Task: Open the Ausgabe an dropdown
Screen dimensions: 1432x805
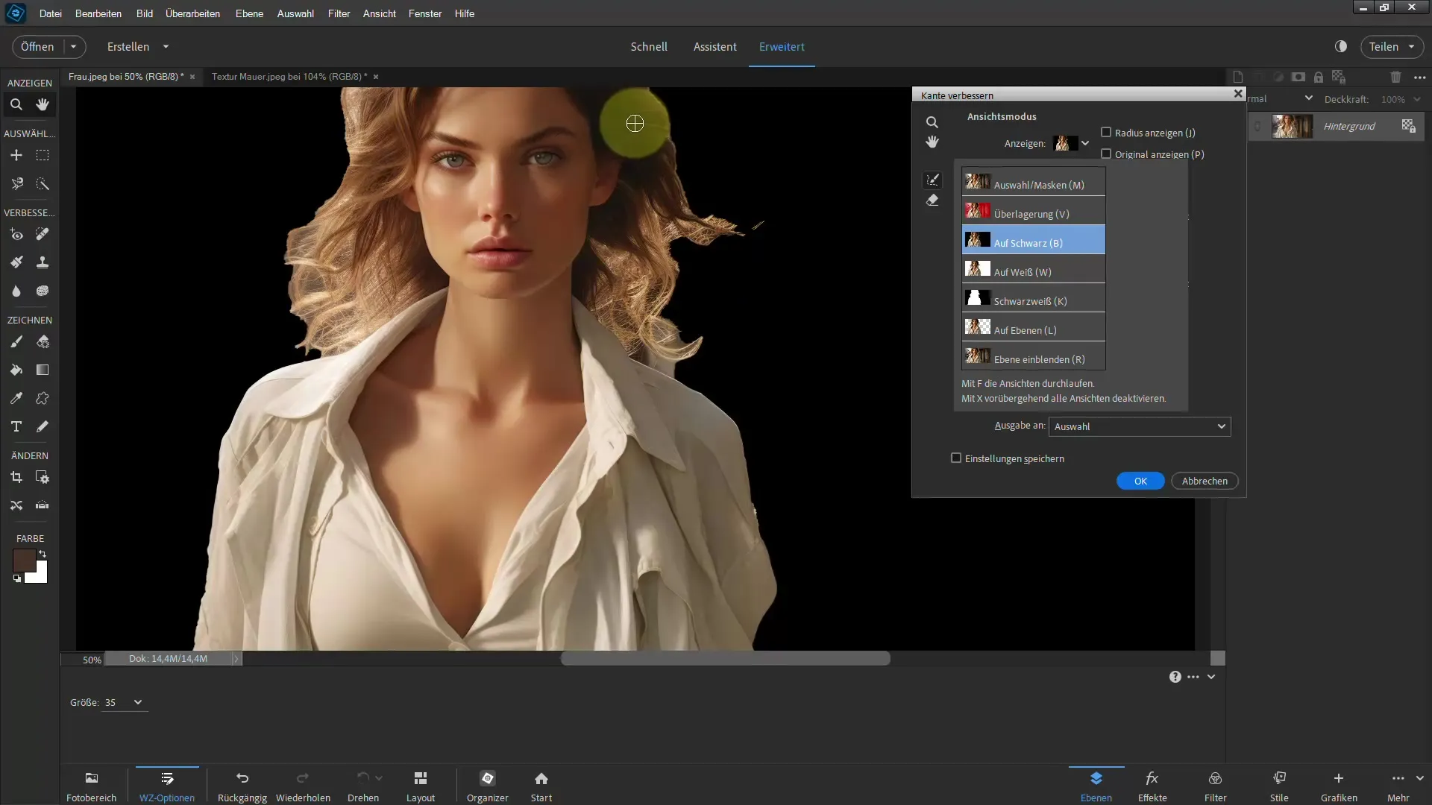Action: [x=1139, y=427]
